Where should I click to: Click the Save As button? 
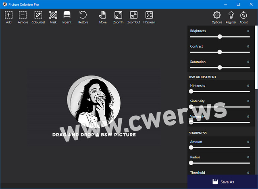coord(223,182)
